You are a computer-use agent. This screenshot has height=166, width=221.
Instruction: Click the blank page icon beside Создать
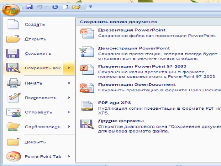[13, 24]
